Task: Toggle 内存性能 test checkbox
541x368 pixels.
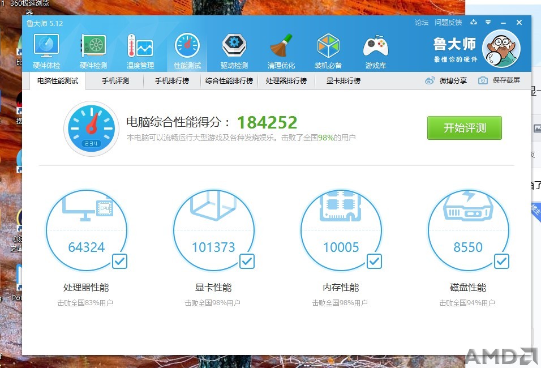Action: pyautogui.click(x=375, y=262)
